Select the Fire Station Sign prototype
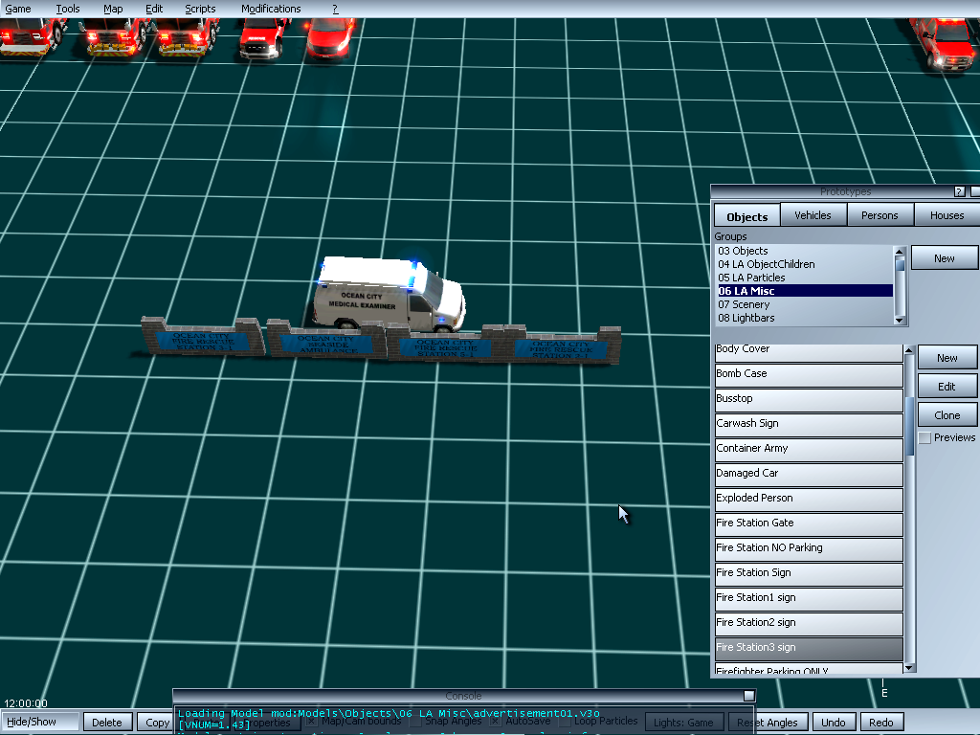This screenshot has width=980, height=735. 809,574
